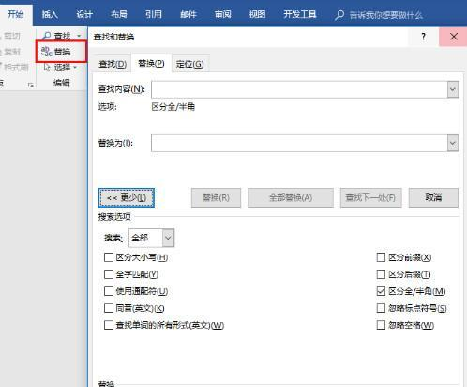
Task: Enable 区分大小写(H) checkbox
Action: tap(109, 257)
